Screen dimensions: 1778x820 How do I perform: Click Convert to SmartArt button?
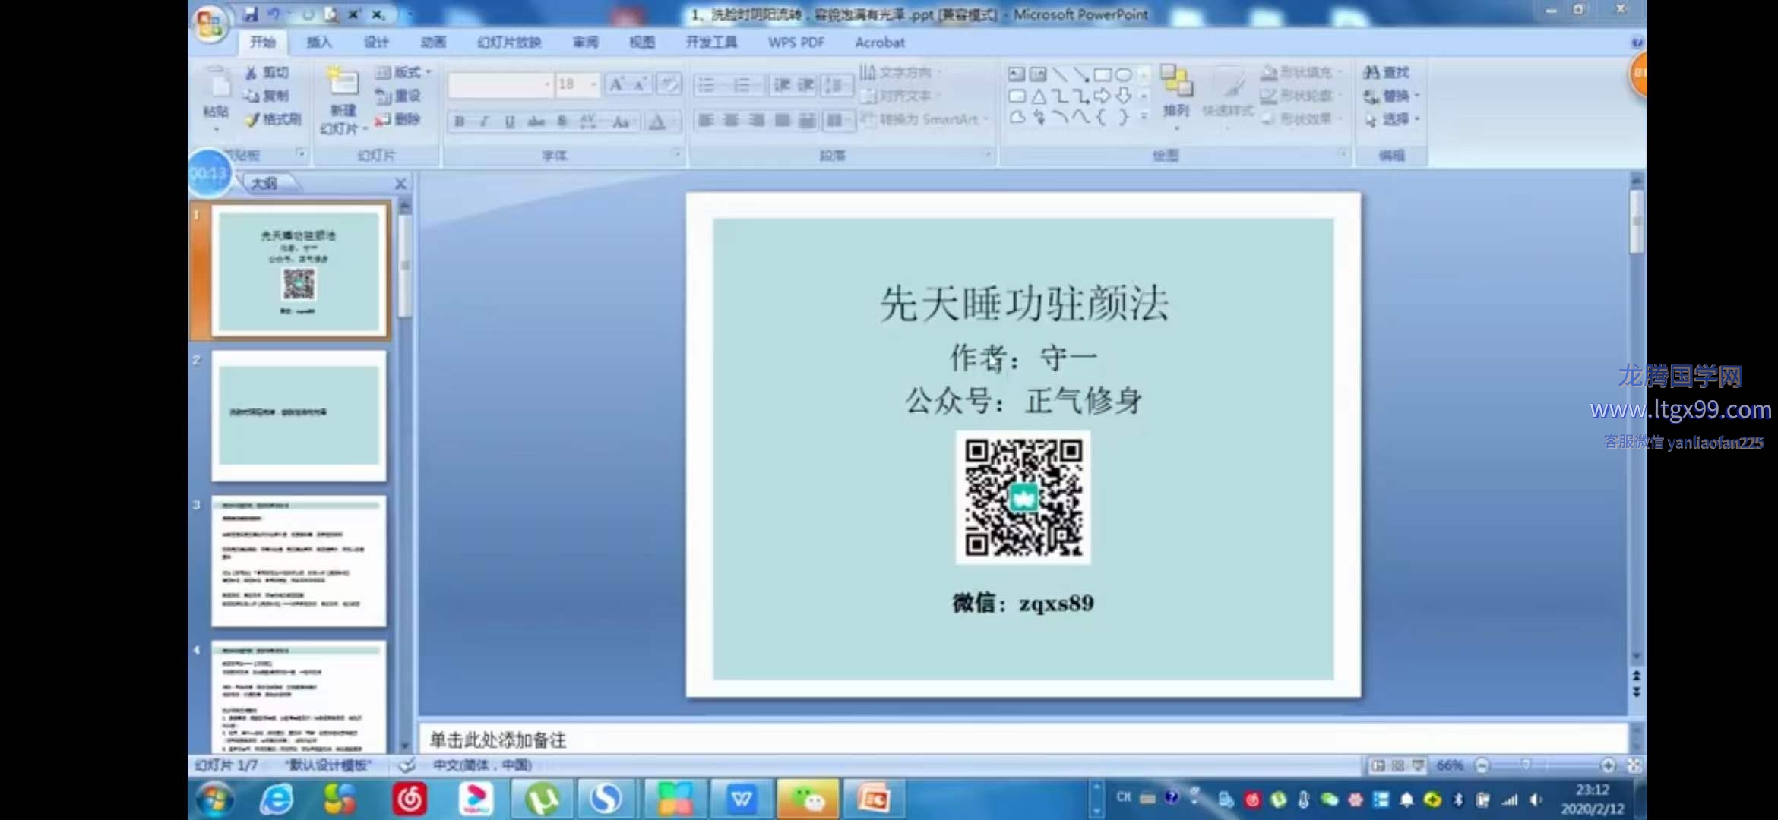(x=924, y=119)
